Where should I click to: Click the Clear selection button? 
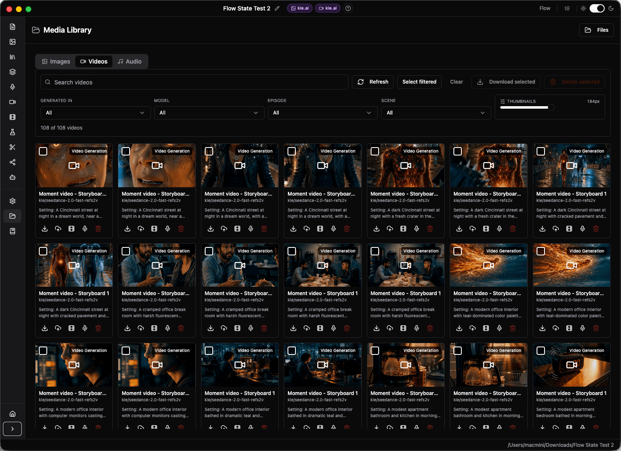(456, 82)
